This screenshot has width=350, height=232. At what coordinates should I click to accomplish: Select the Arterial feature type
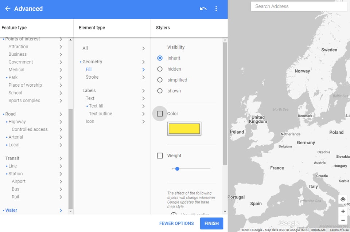16,137
